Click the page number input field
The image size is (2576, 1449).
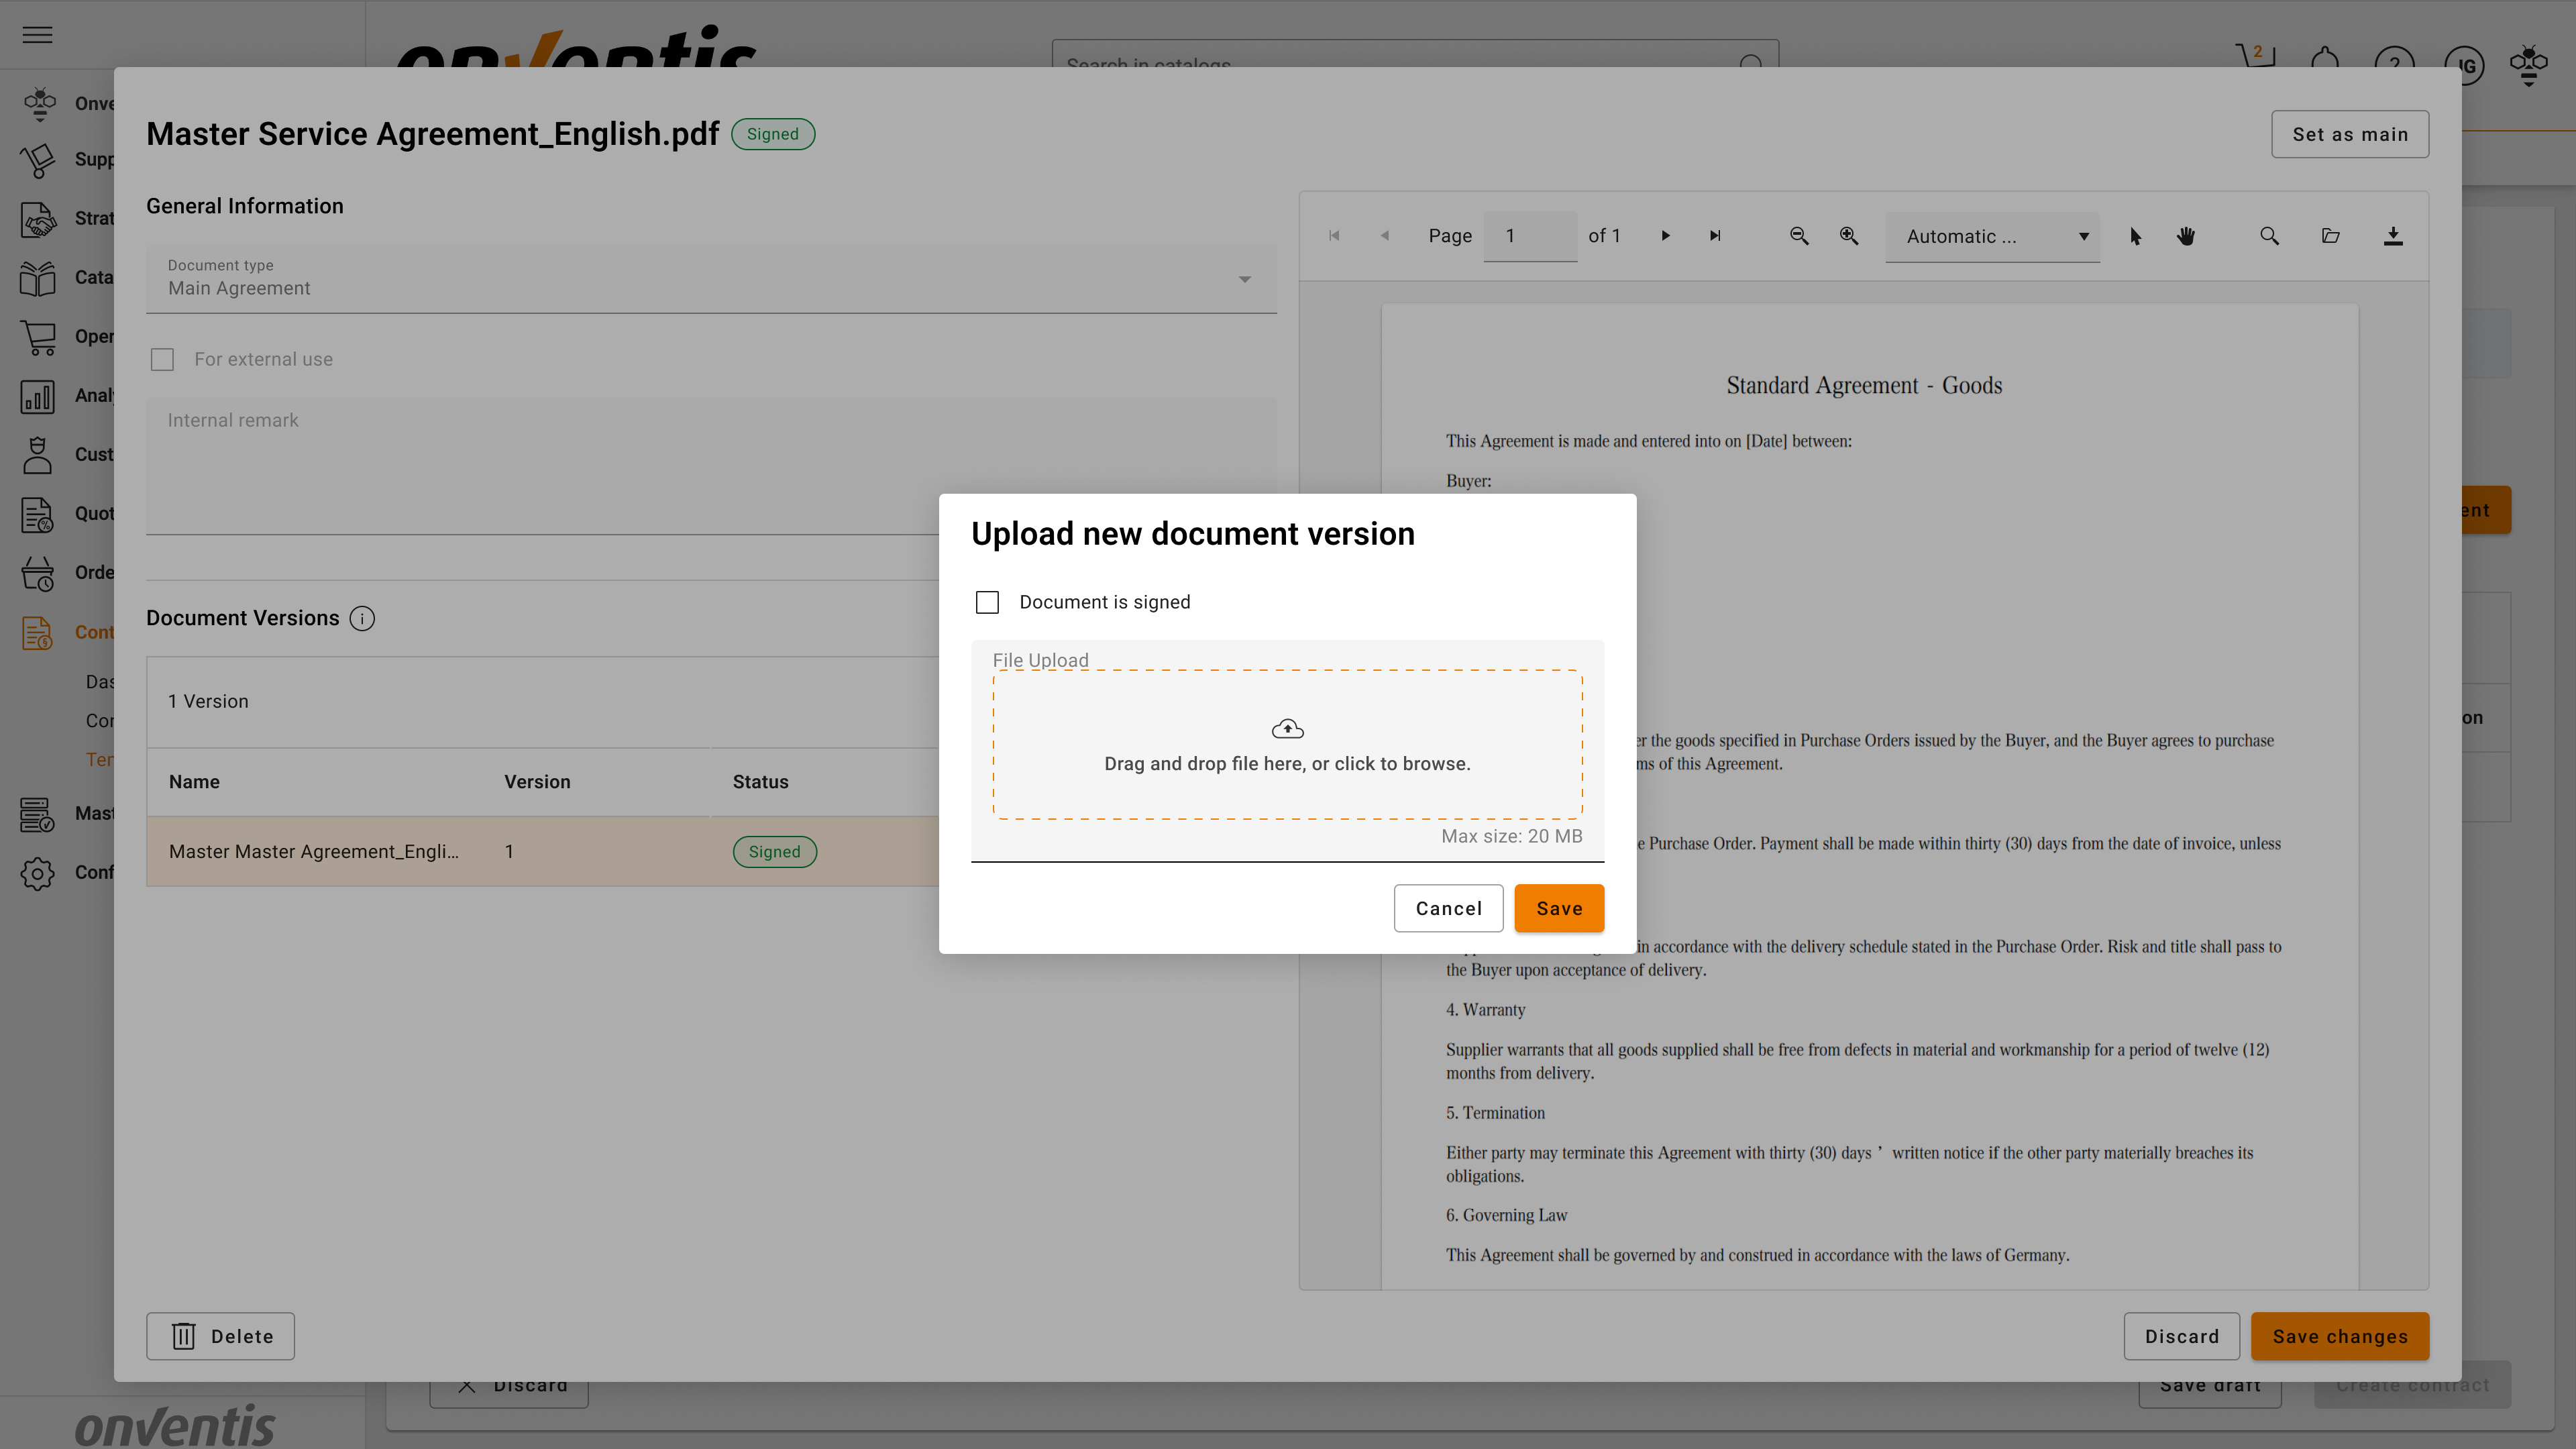tap(1529, 236)
